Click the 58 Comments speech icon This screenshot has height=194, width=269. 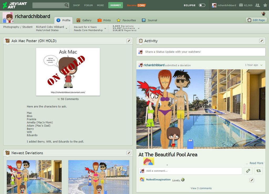point(59,99)
